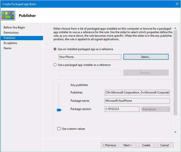This screenshot has width=181, height=152.
Task: Click the vertical scrollbar thumb
Action: 175,73
